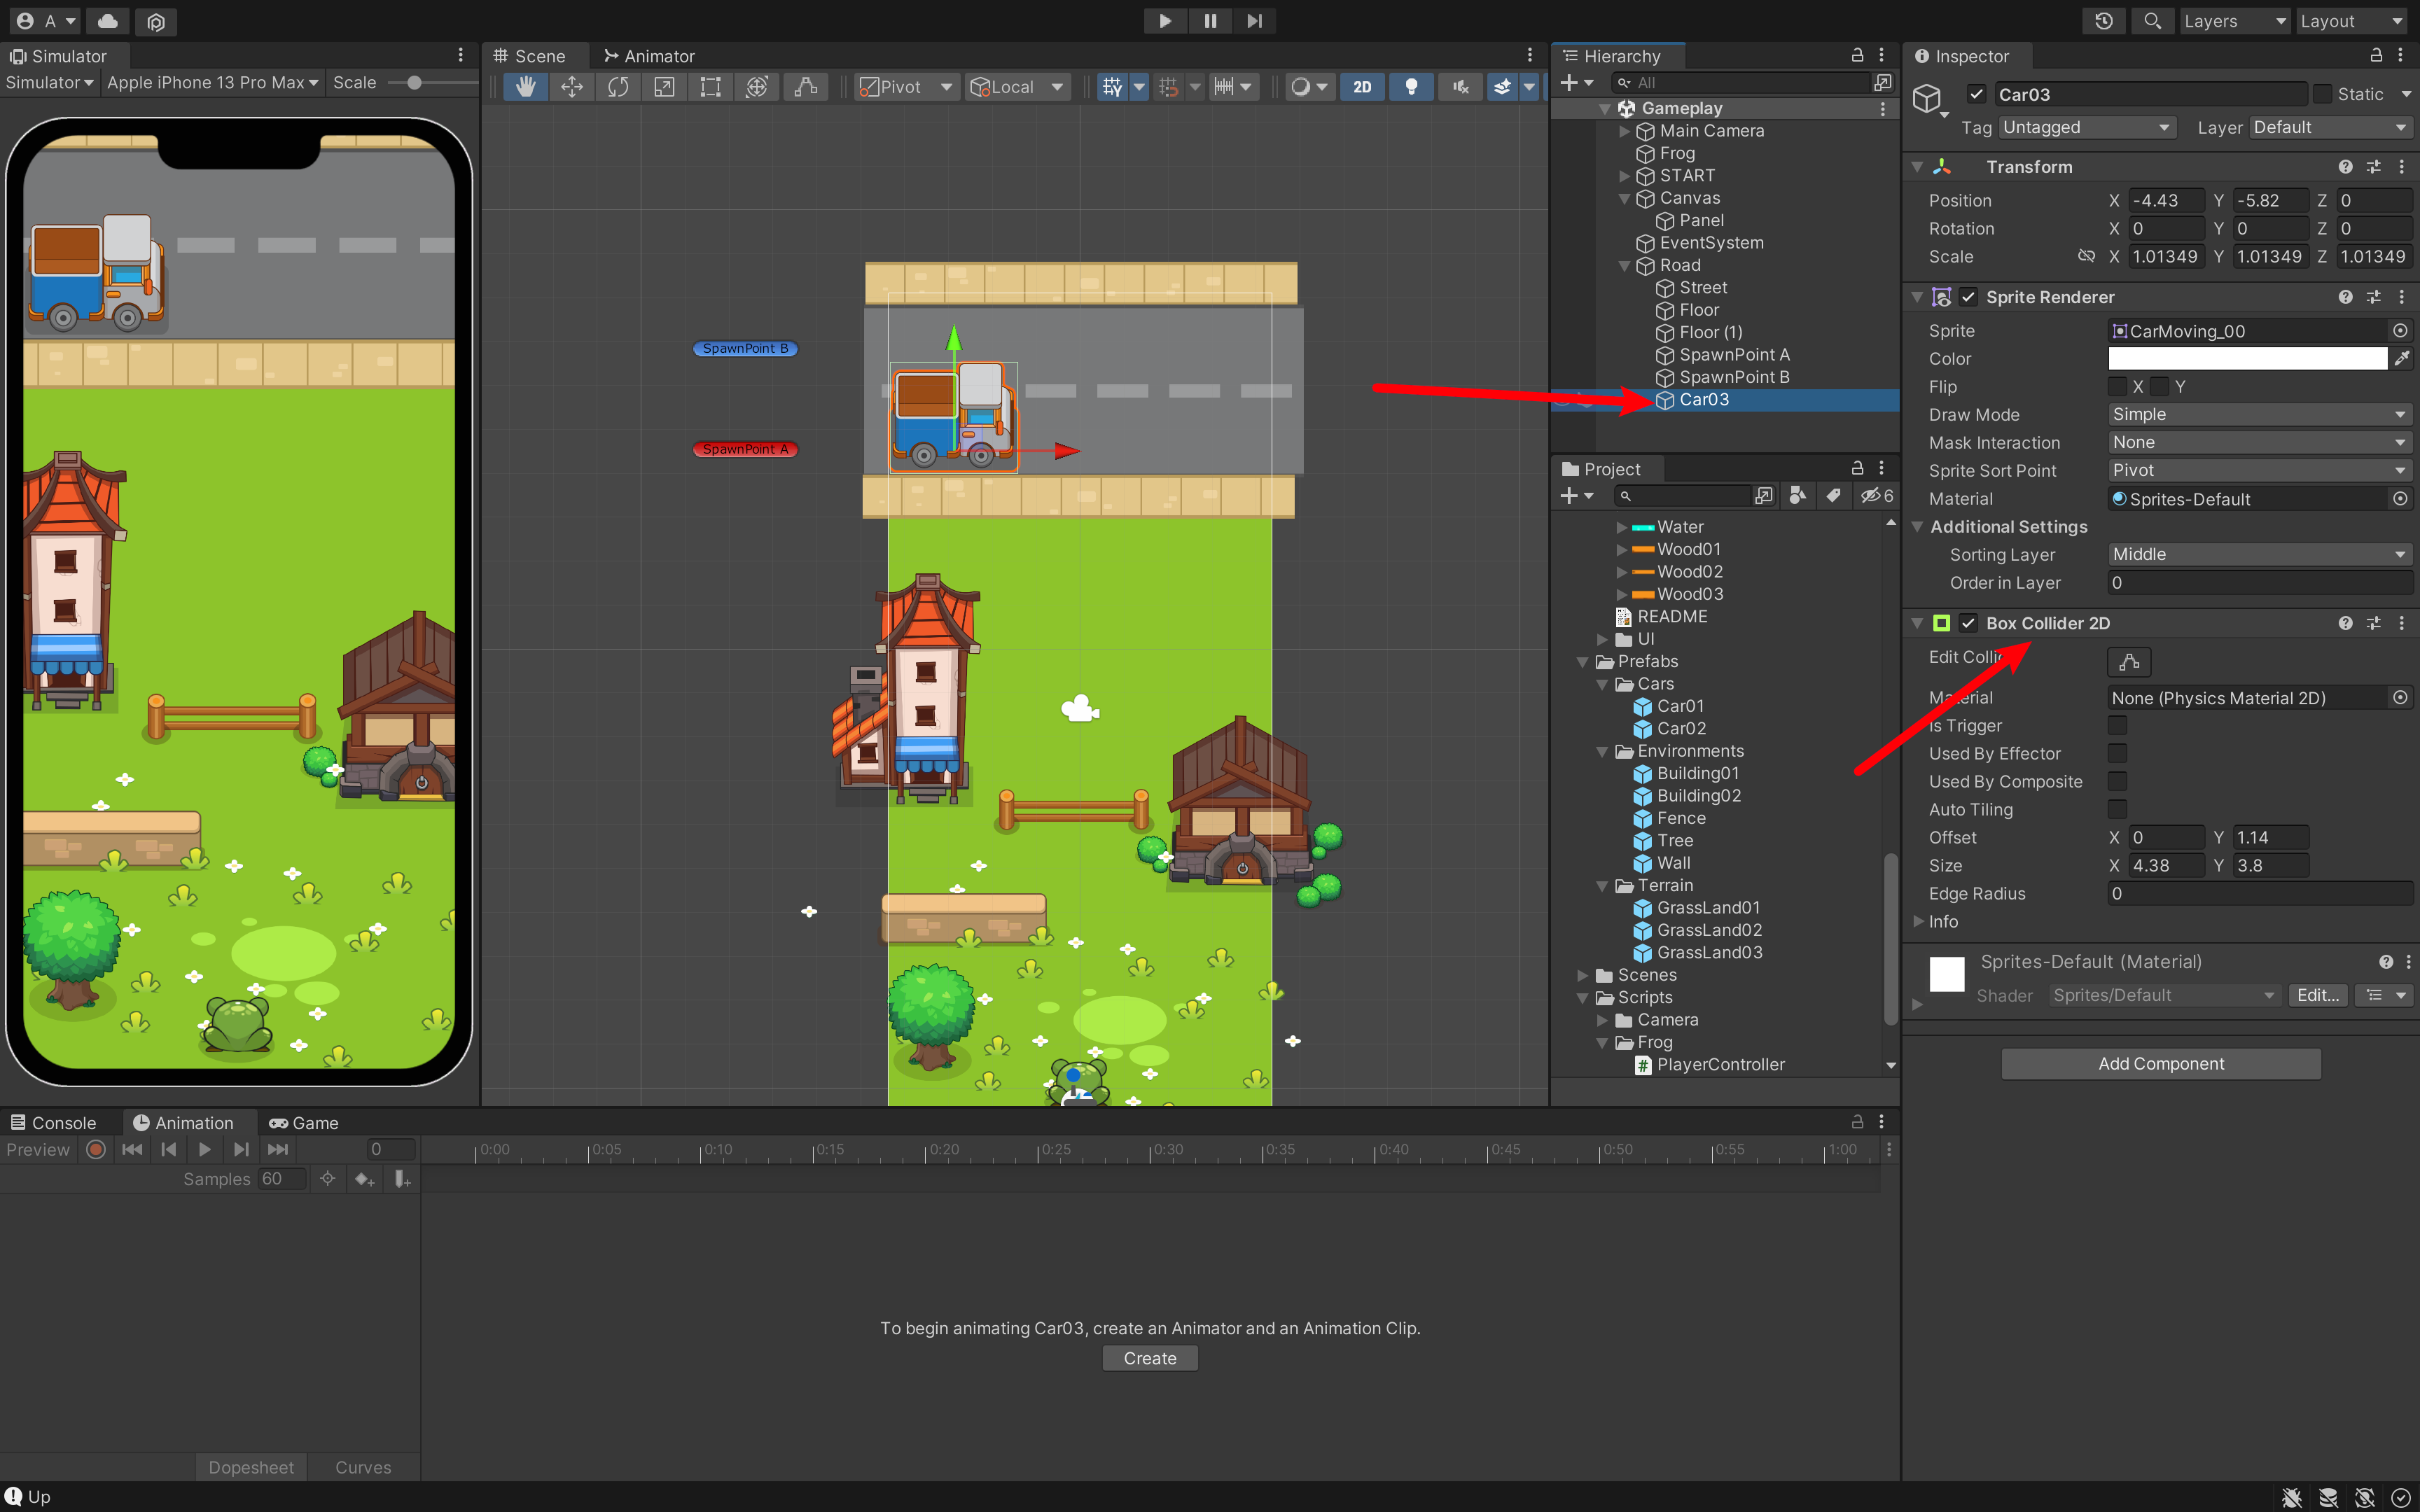Click the Create animation button
The width and height of the screenshot is (2420, 1512).
1150,1358
